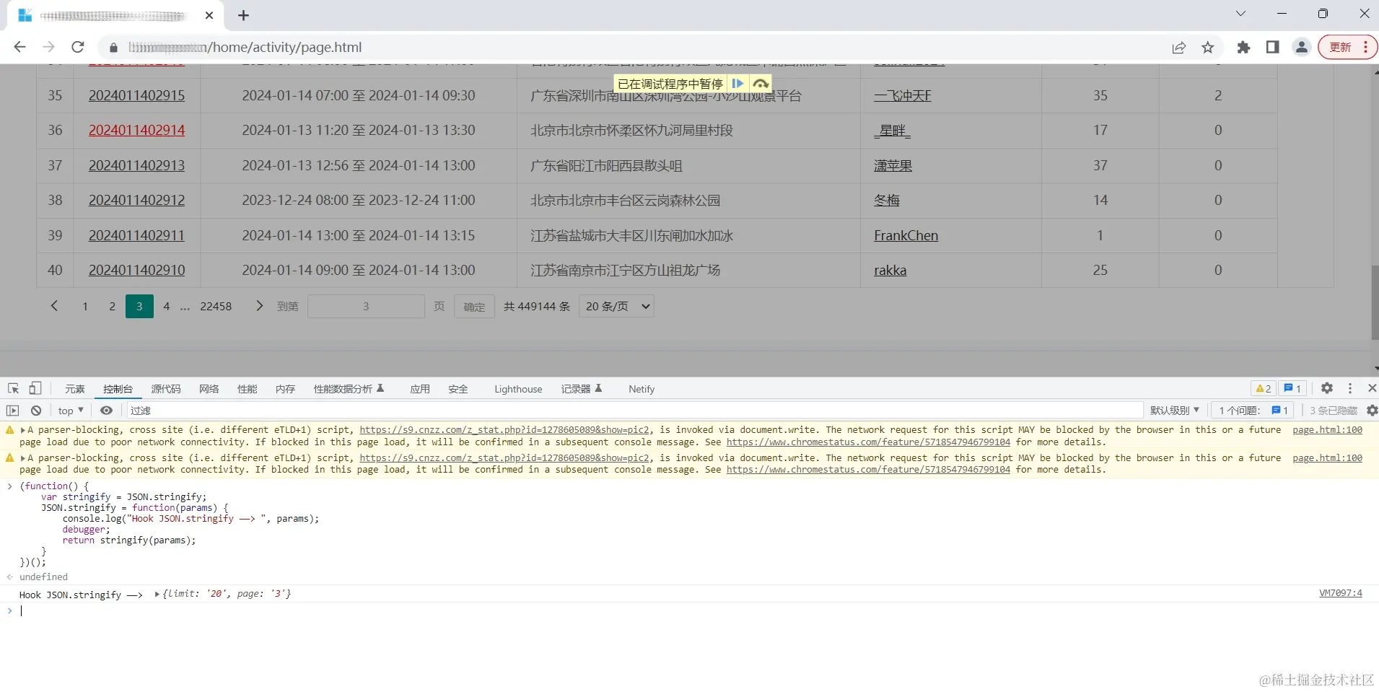Open user link FrankChen
The image size is (1379, 692).
(906, 235)
